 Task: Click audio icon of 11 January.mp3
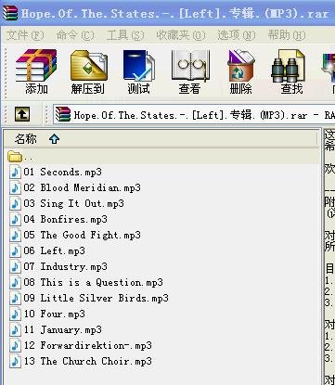pyautogui.click(x=15, y=329)
